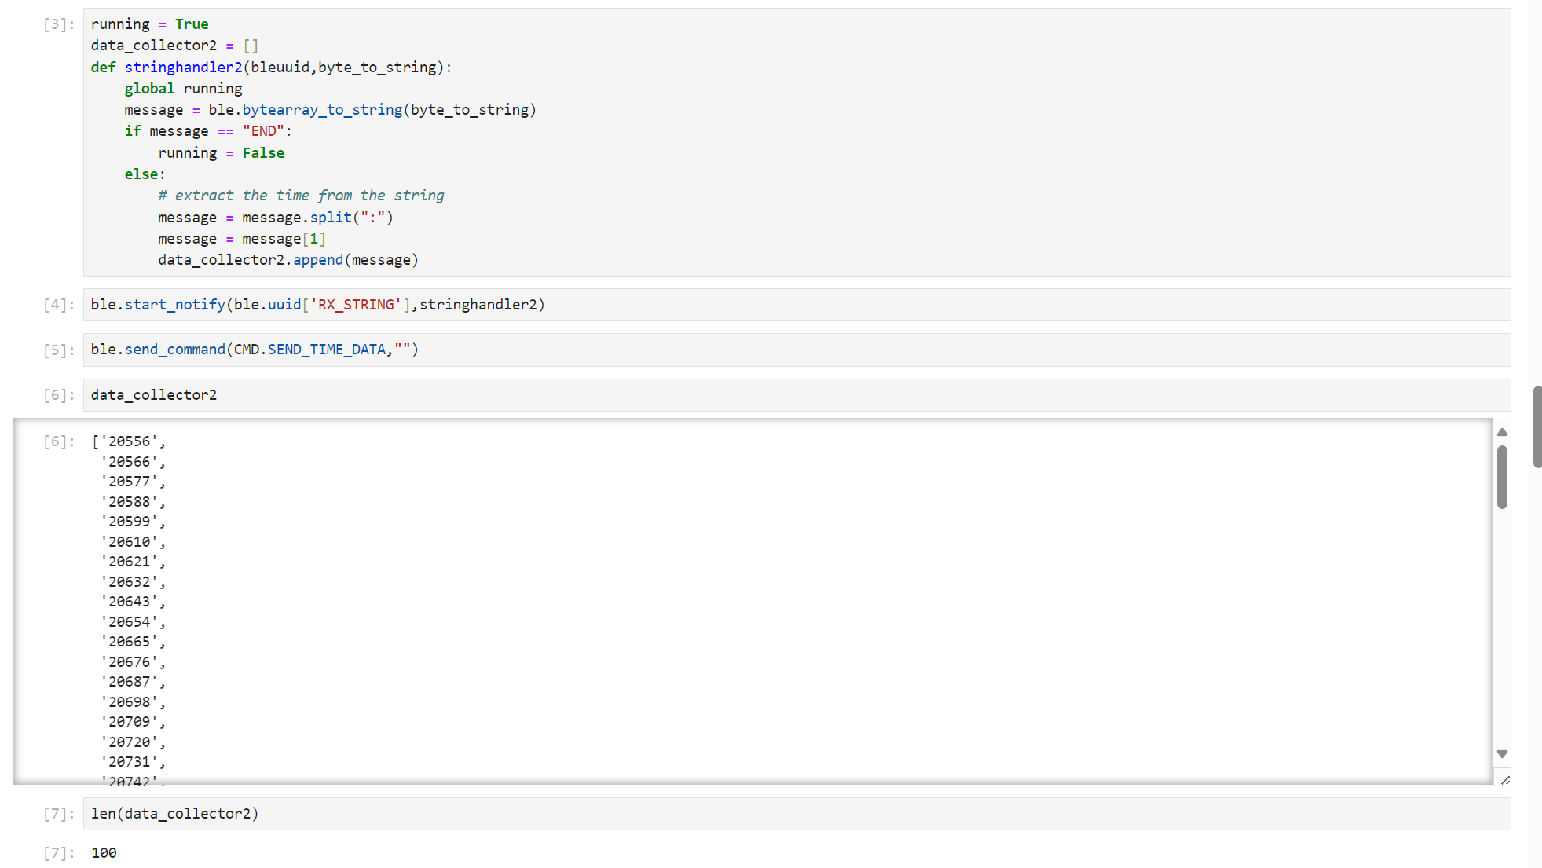Click the output resize handle icon
The image size is (1542, 868).
[x=1505, y=780]
